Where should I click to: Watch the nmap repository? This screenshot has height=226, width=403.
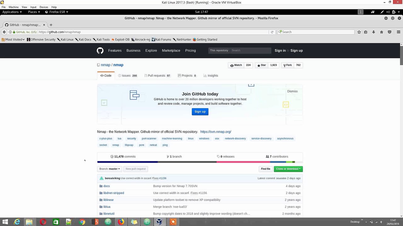236,65
